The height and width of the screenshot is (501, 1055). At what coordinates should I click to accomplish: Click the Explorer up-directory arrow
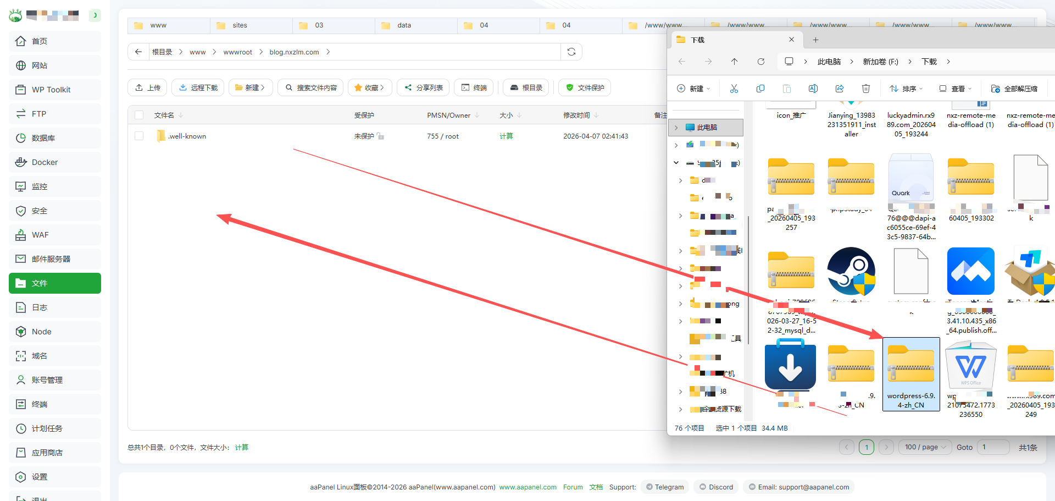[734, 62]
